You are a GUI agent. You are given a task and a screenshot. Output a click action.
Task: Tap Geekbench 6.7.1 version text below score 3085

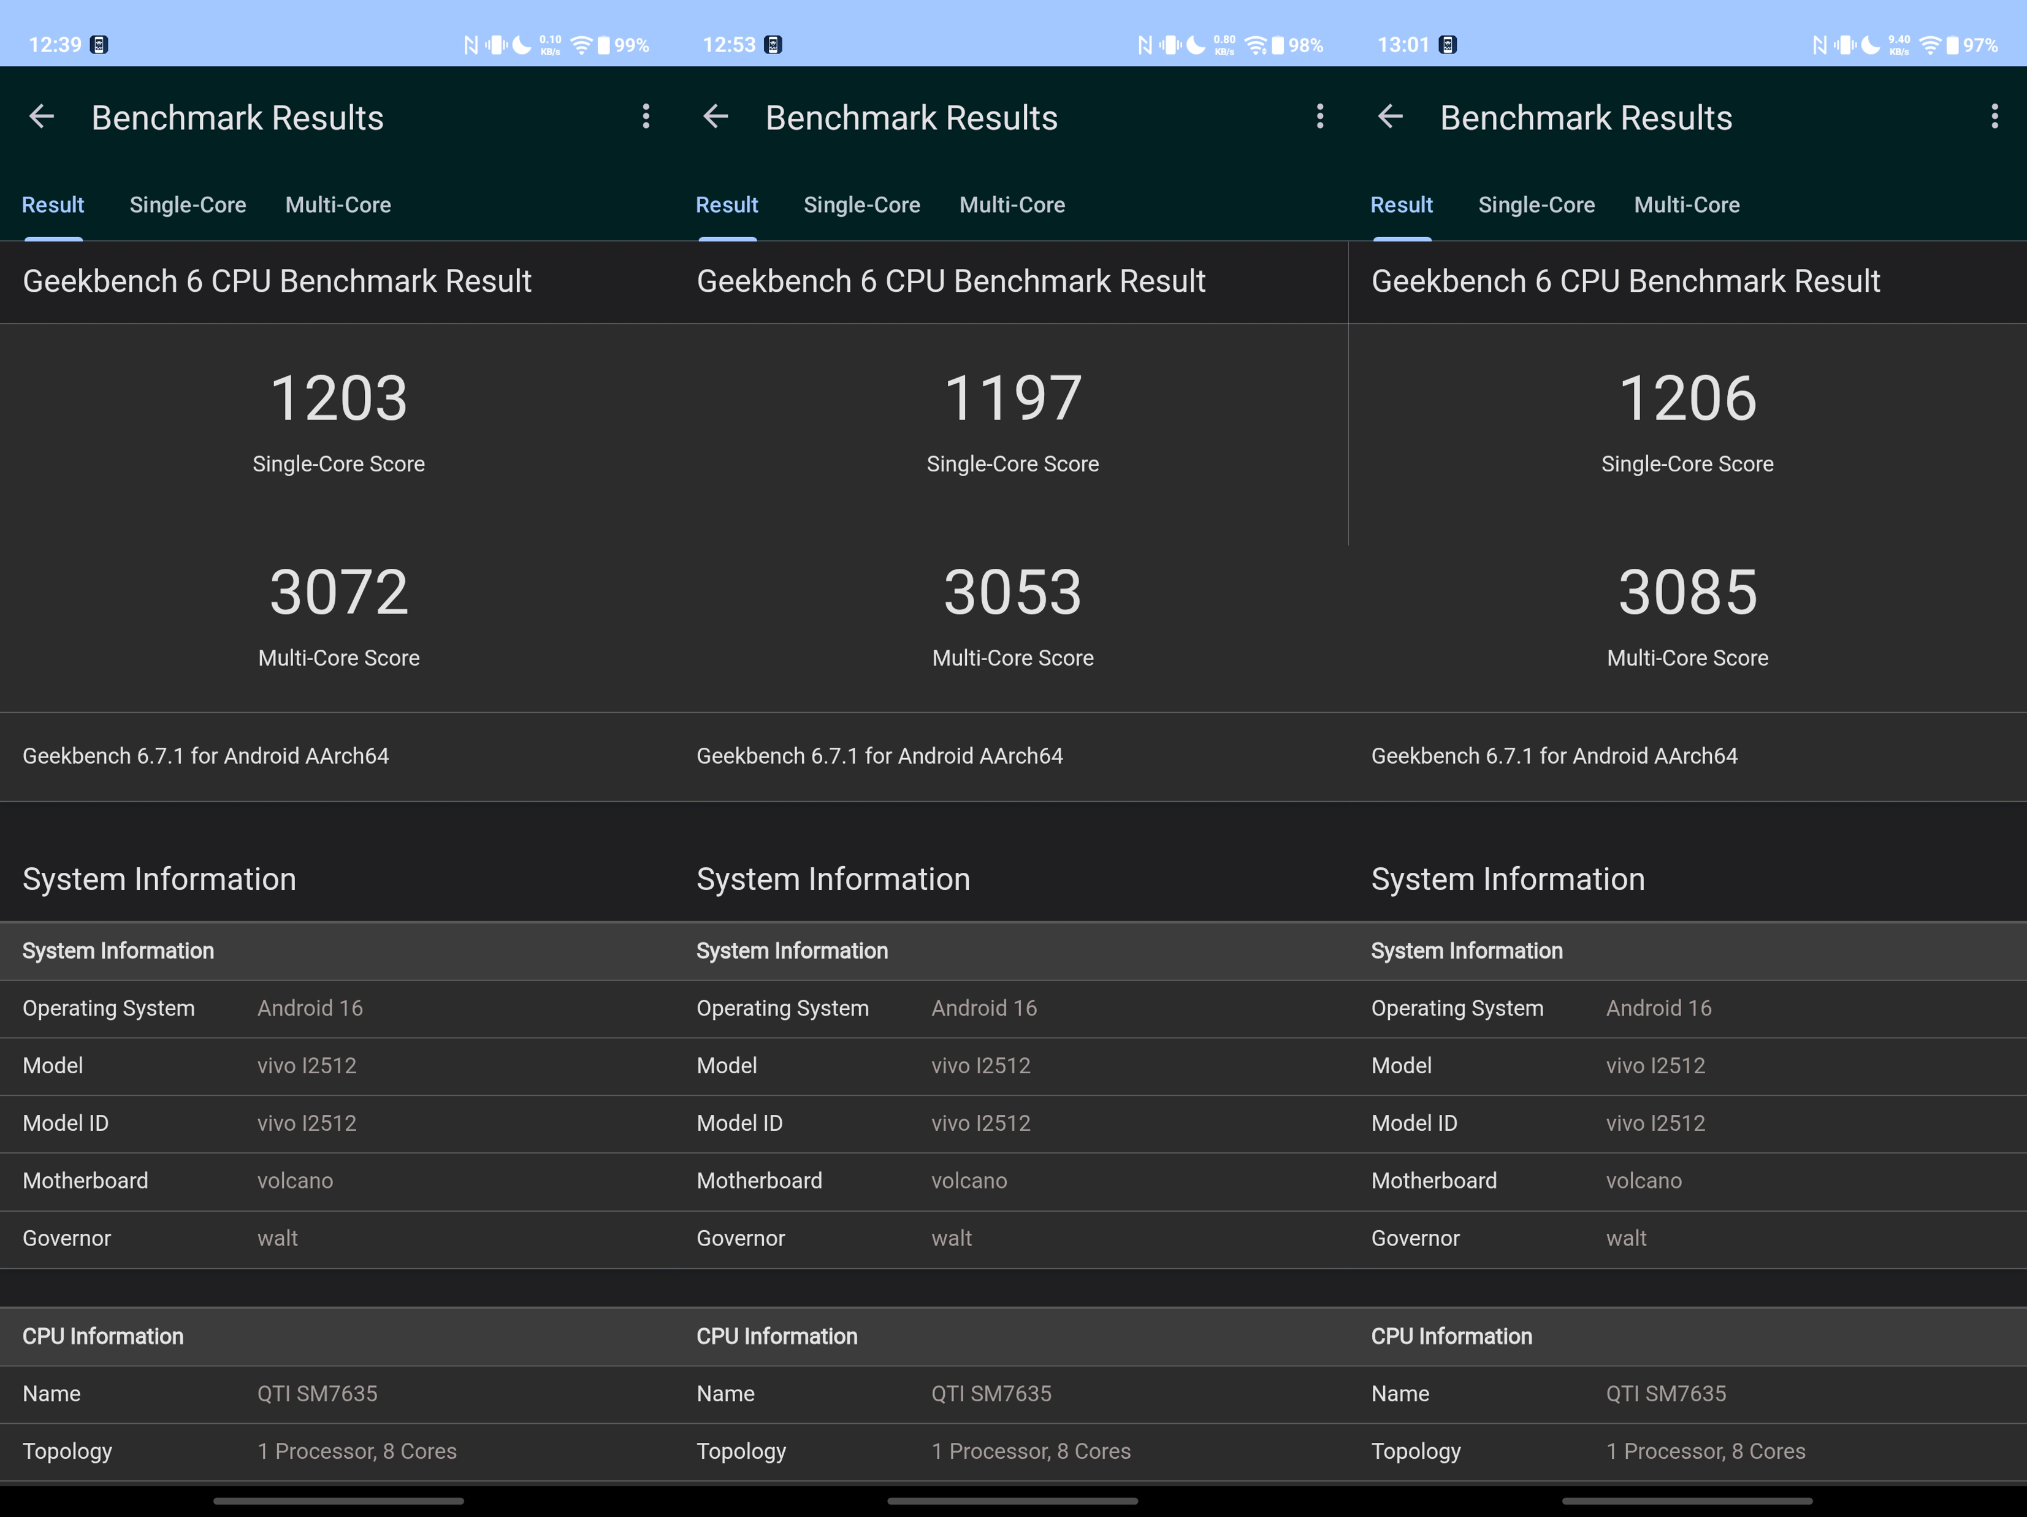click(1554, 756)
